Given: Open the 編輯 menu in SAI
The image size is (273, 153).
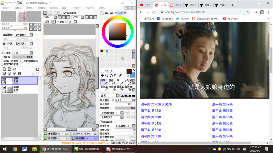Looking at the screenshot, I should pos(18,8).
